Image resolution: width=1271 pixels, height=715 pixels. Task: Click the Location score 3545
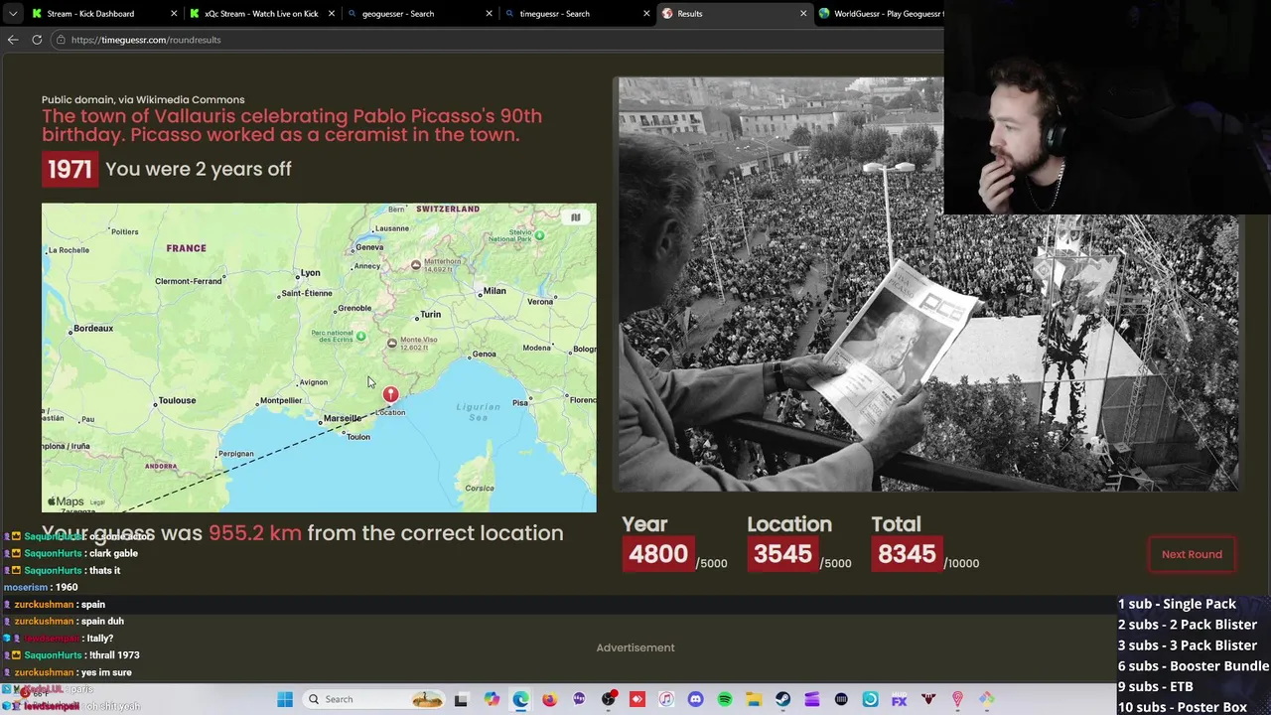[782, 554]
